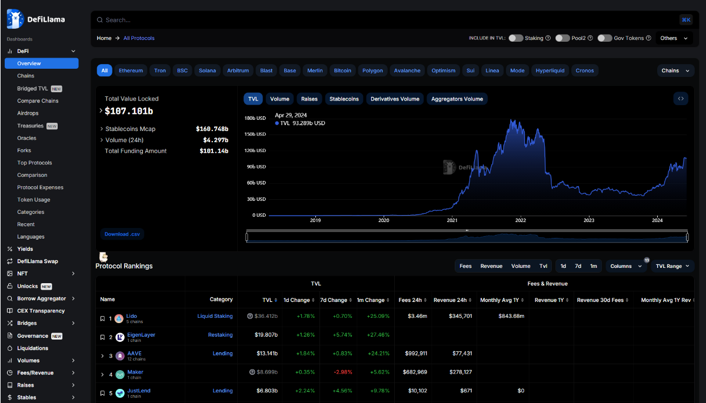Open the Yields section in the sidebar
The width and height of the screenshot is (706, 403).
tap(26, 248)
